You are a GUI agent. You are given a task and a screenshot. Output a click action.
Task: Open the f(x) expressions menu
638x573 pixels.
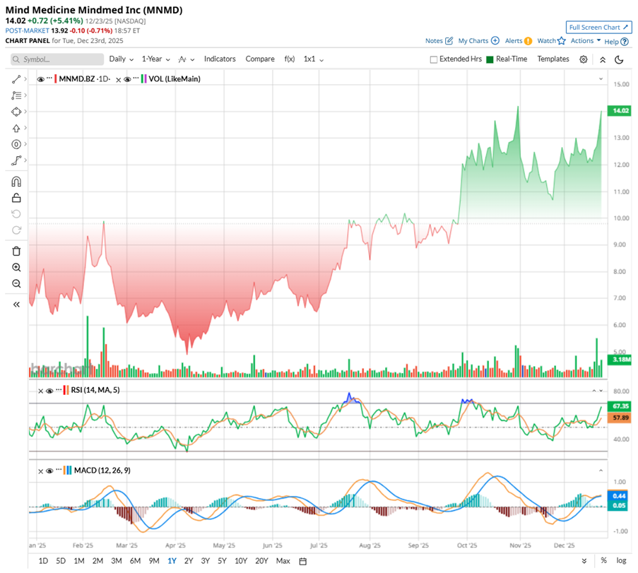[289, 59]
